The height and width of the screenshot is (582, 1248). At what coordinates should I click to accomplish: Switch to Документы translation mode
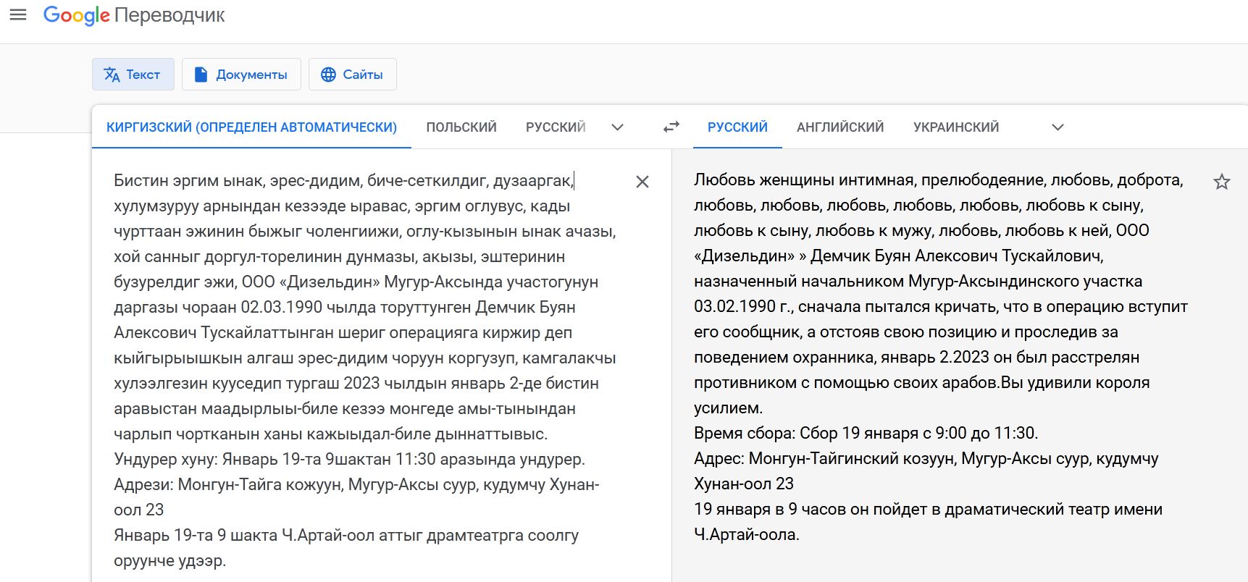tap(241, 75)
